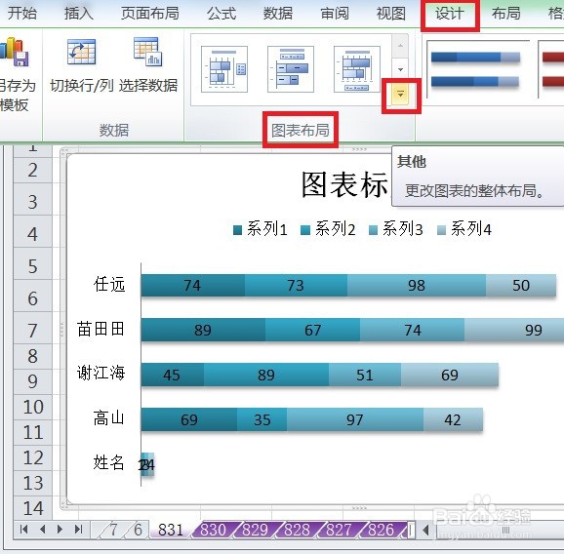The image size is (564, 554).
Task: Select the bar segment labeled 35
Action: coord(262,419)
